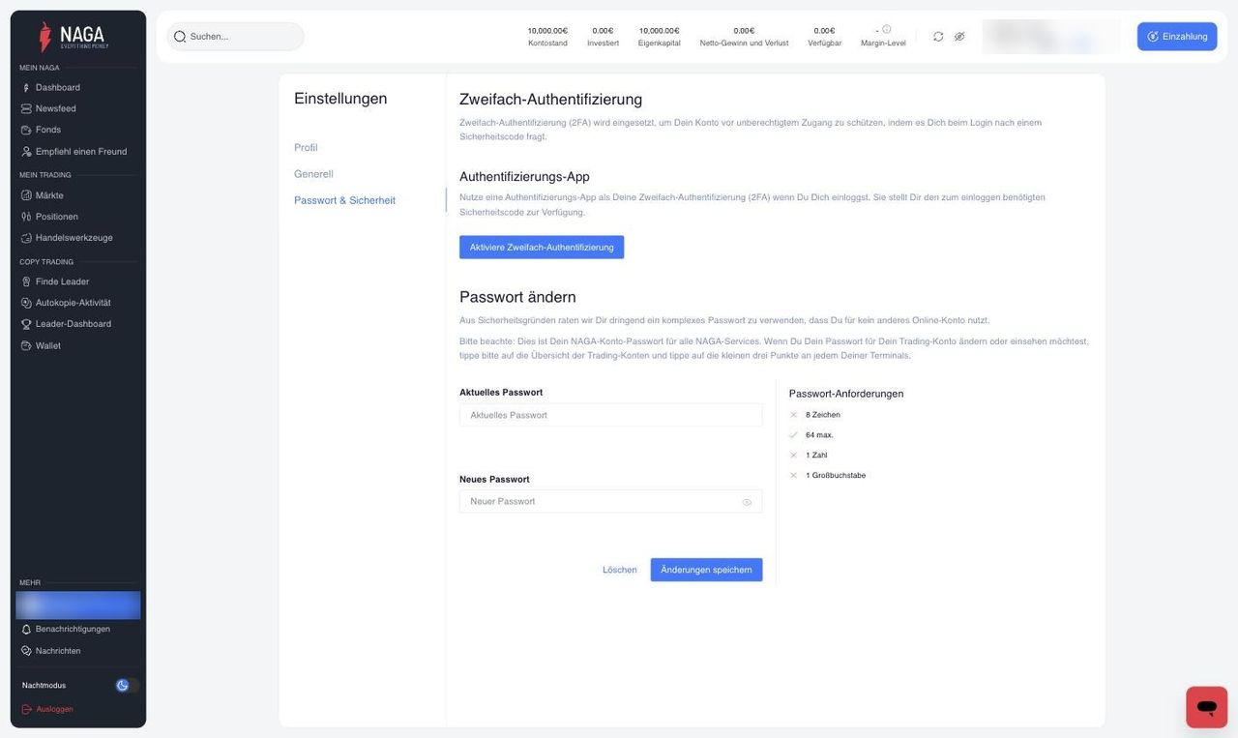The height and width of the screenshot is (738, 1238).
Task: Click the Verfügbar label in the header
Action: click(x=825, y=44)
